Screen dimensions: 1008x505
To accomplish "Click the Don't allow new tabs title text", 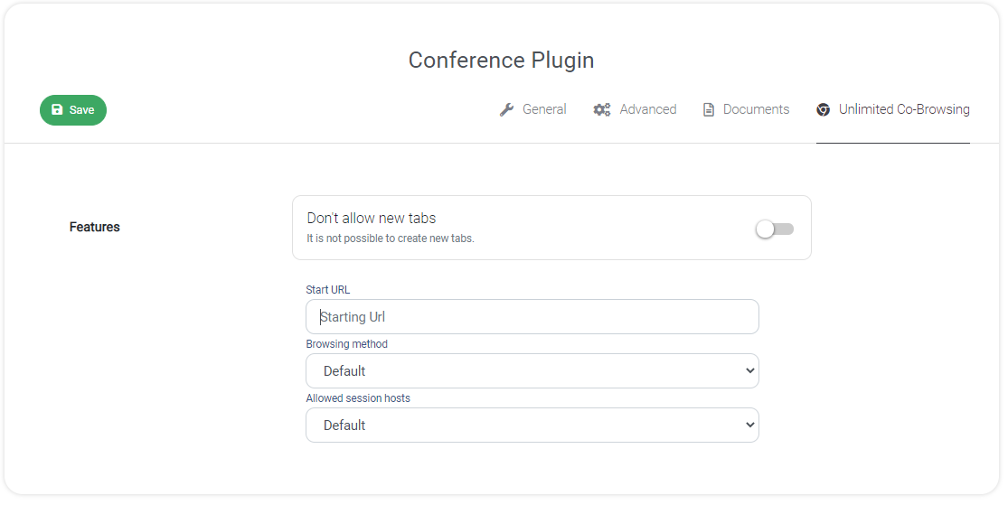I will (372, 219).
